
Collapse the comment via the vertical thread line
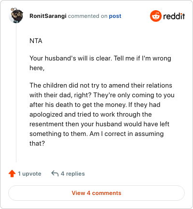point(16,93)
